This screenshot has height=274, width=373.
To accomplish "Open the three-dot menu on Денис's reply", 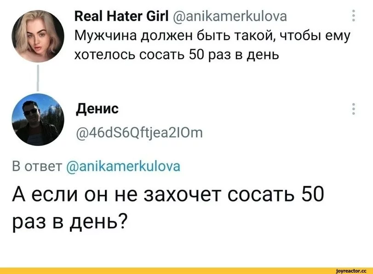I will pyautogui.click(x=353, y=110).
